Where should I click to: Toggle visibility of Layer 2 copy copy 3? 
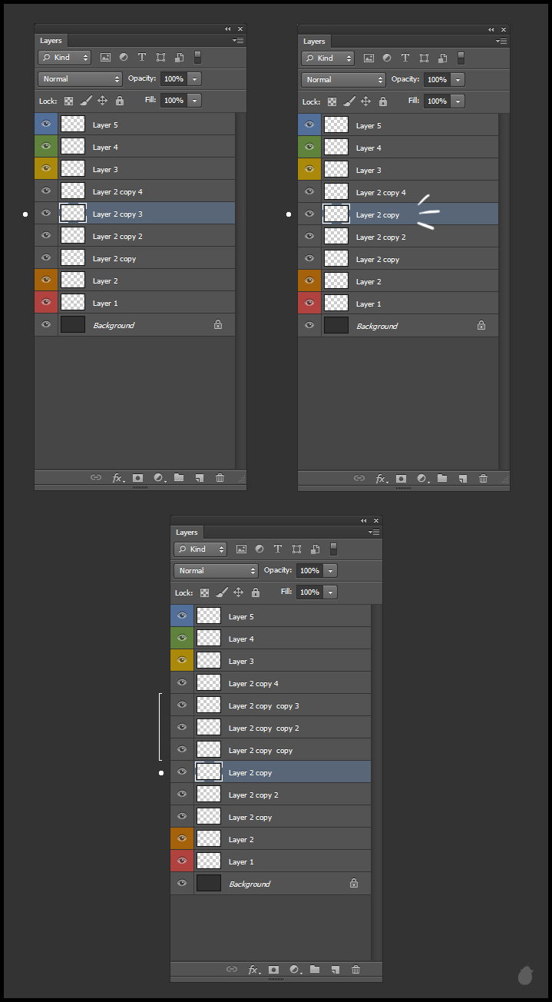[182, 705]
